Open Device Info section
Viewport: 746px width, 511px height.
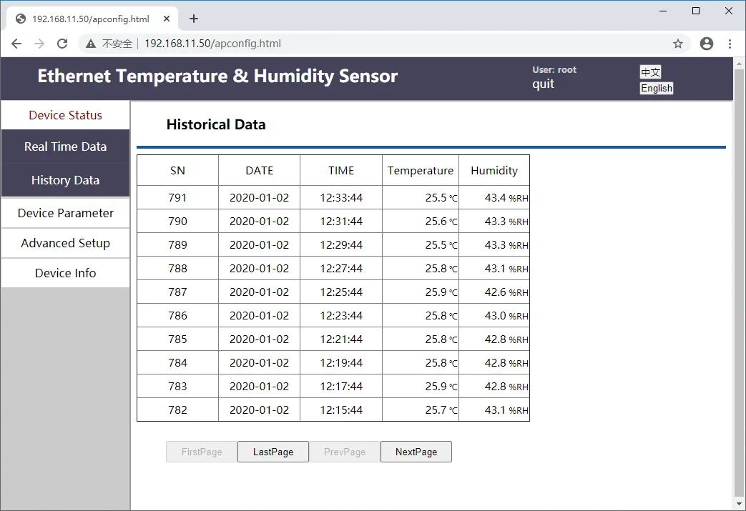(x=65, y=273)
